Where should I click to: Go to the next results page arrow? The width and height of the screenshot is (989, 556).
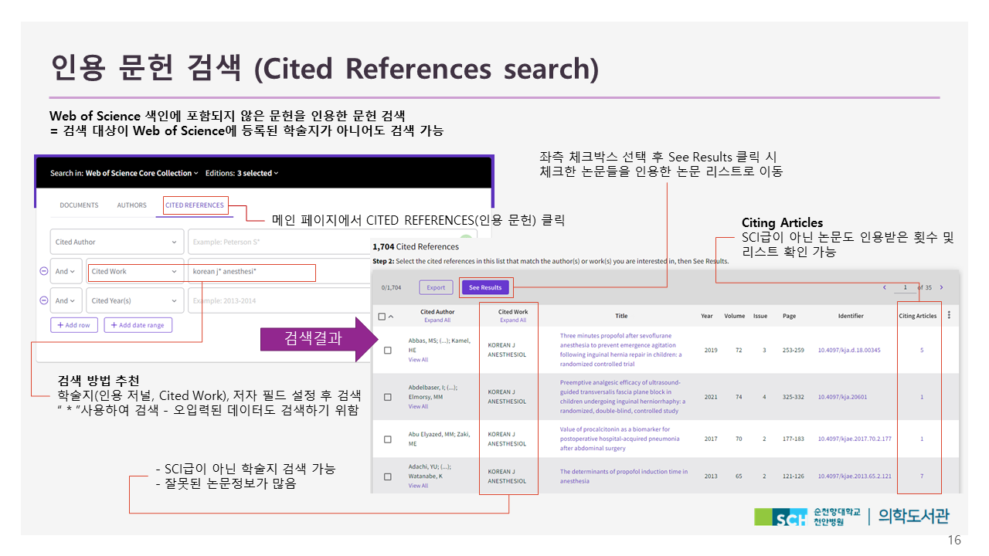941,287
